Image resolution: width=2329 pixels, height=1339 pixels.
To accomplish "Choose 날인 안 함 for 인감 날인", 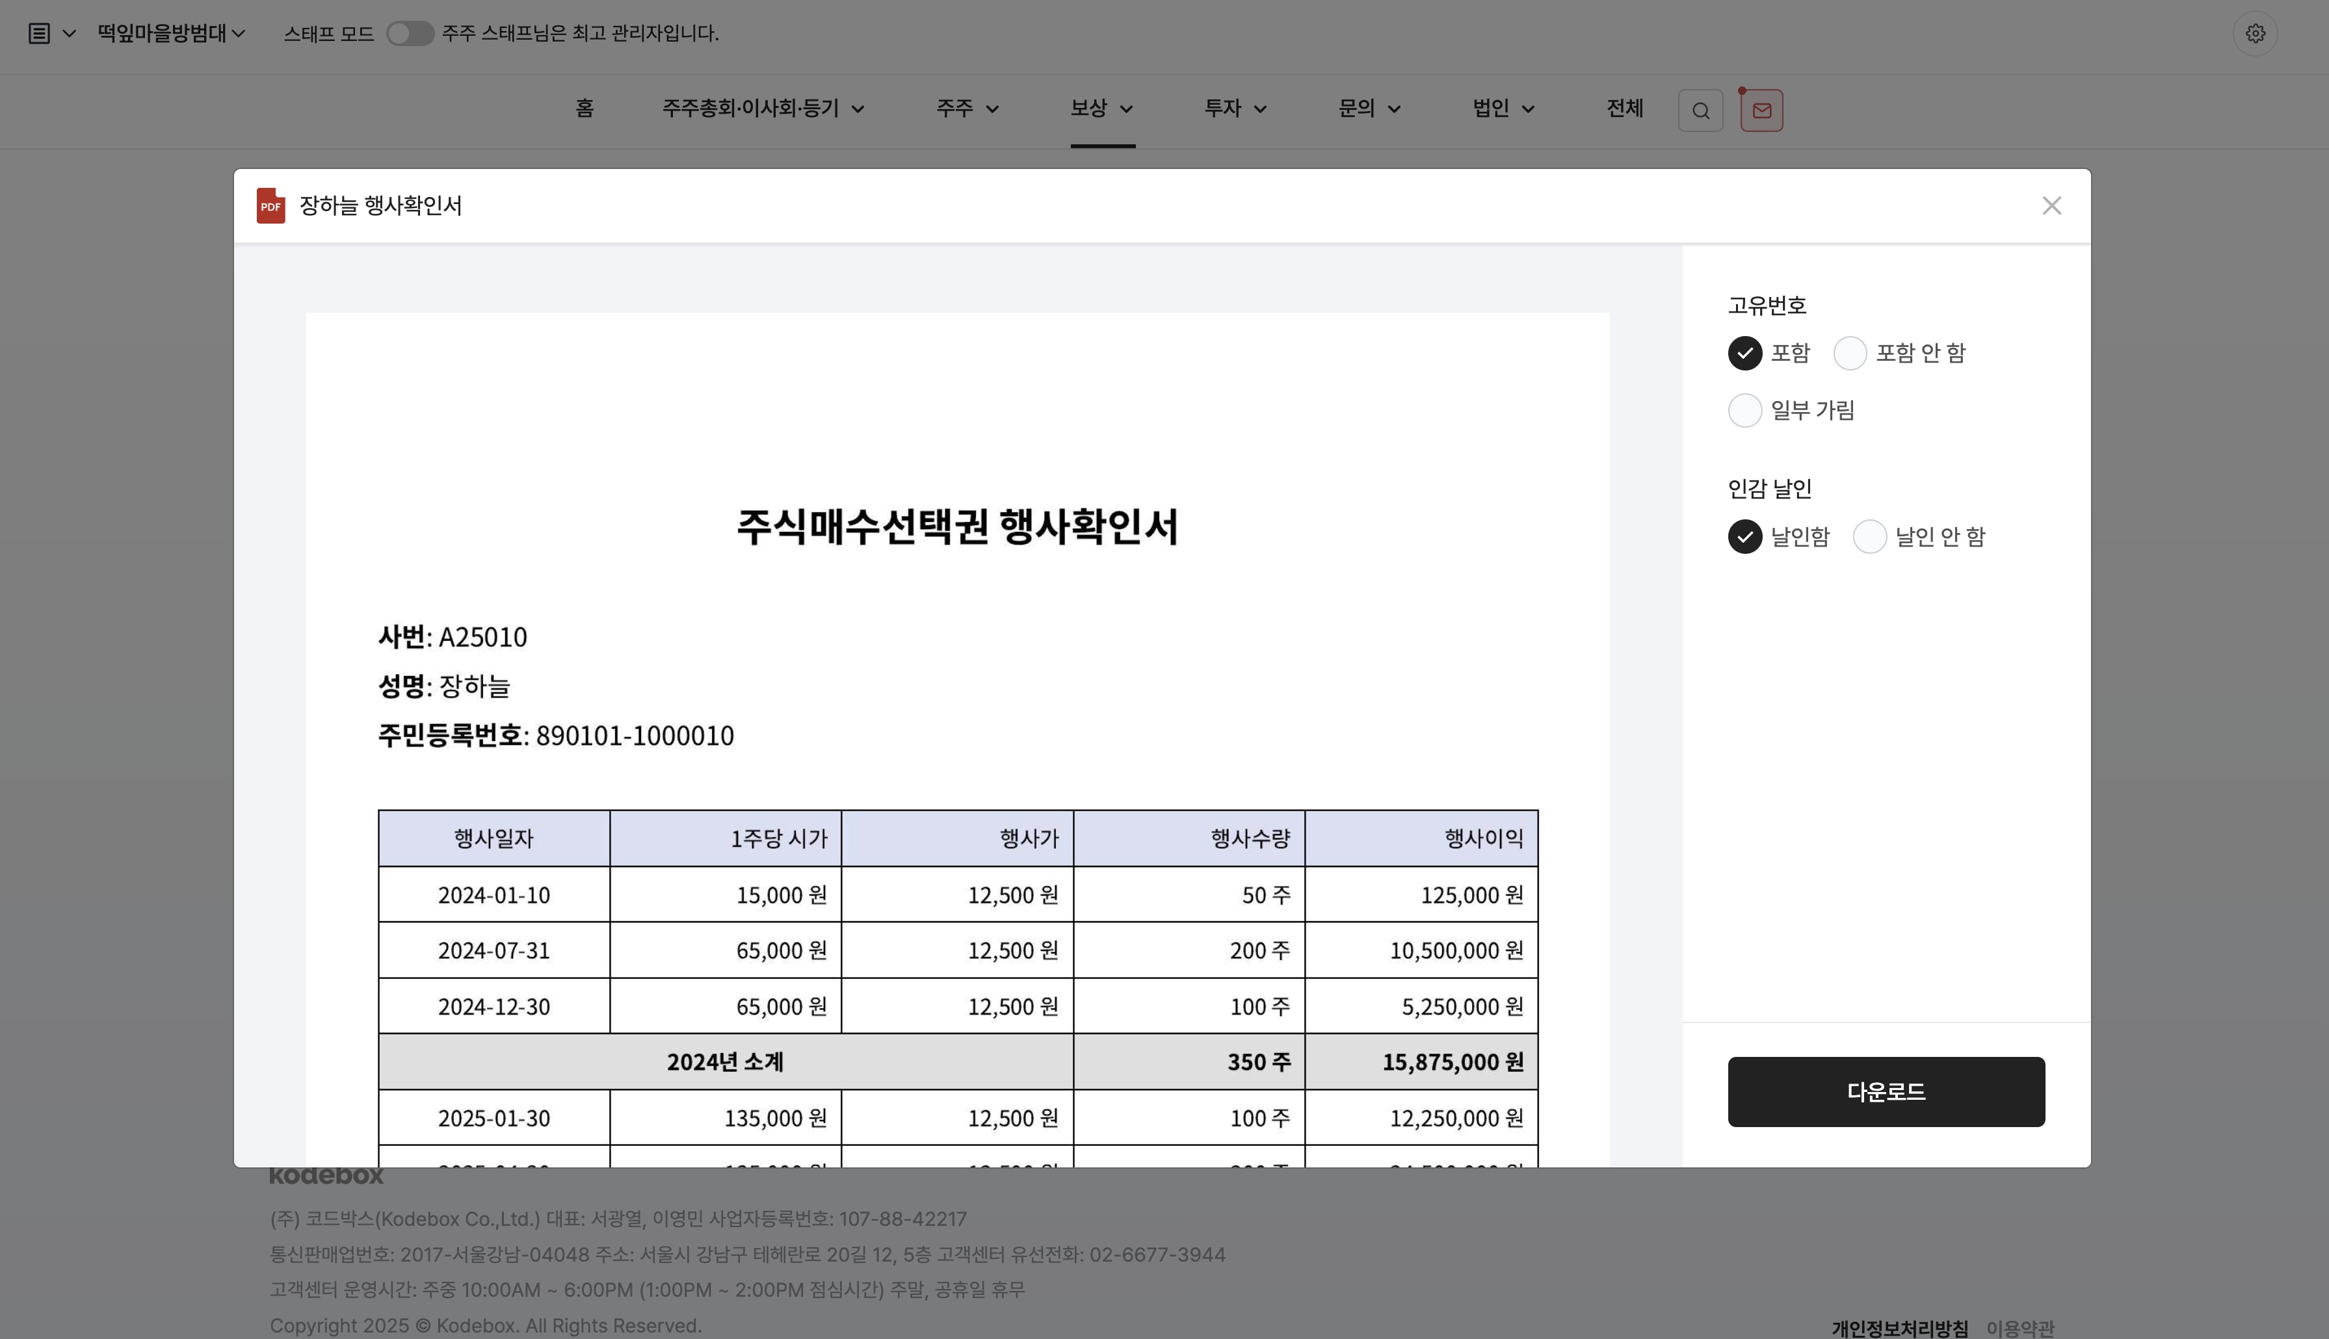I will (x=1869, y=537).
